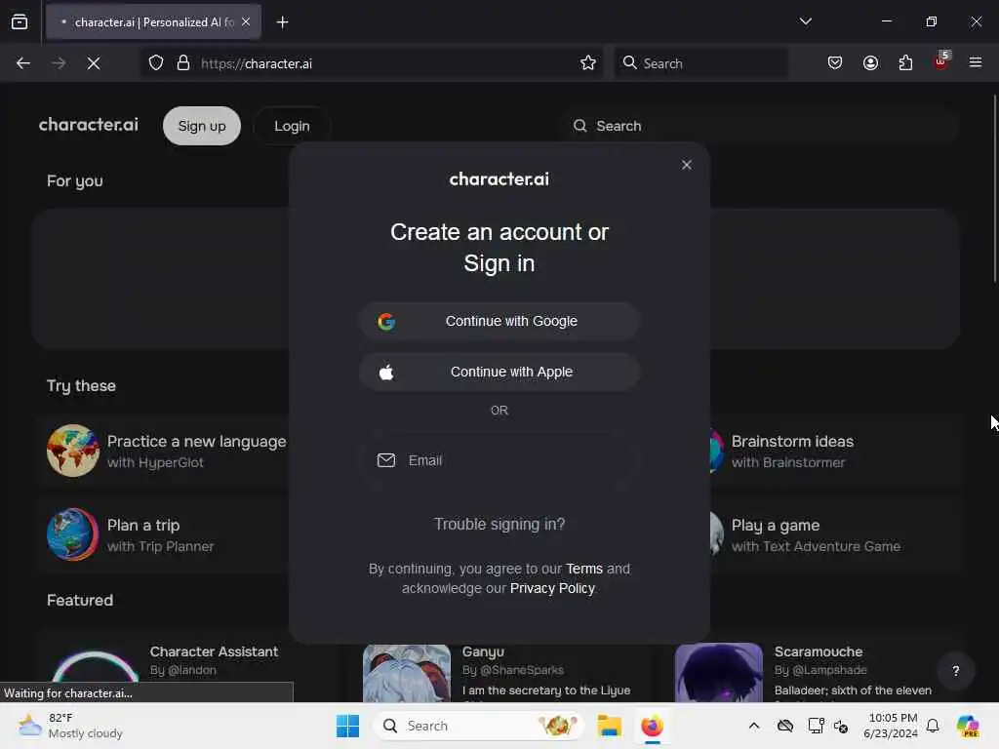The height and width of the screenshot is (749, 999).
Task: Open Play a game card
Action: pyautogui.click(x=835, y=534)
